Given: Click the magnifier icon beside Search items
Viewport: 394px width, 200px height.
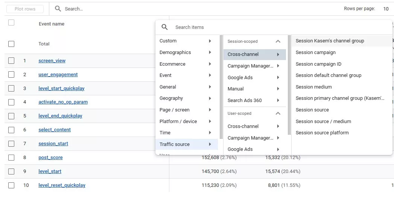Looking at the screenshot, I should (x=164, y=27).
